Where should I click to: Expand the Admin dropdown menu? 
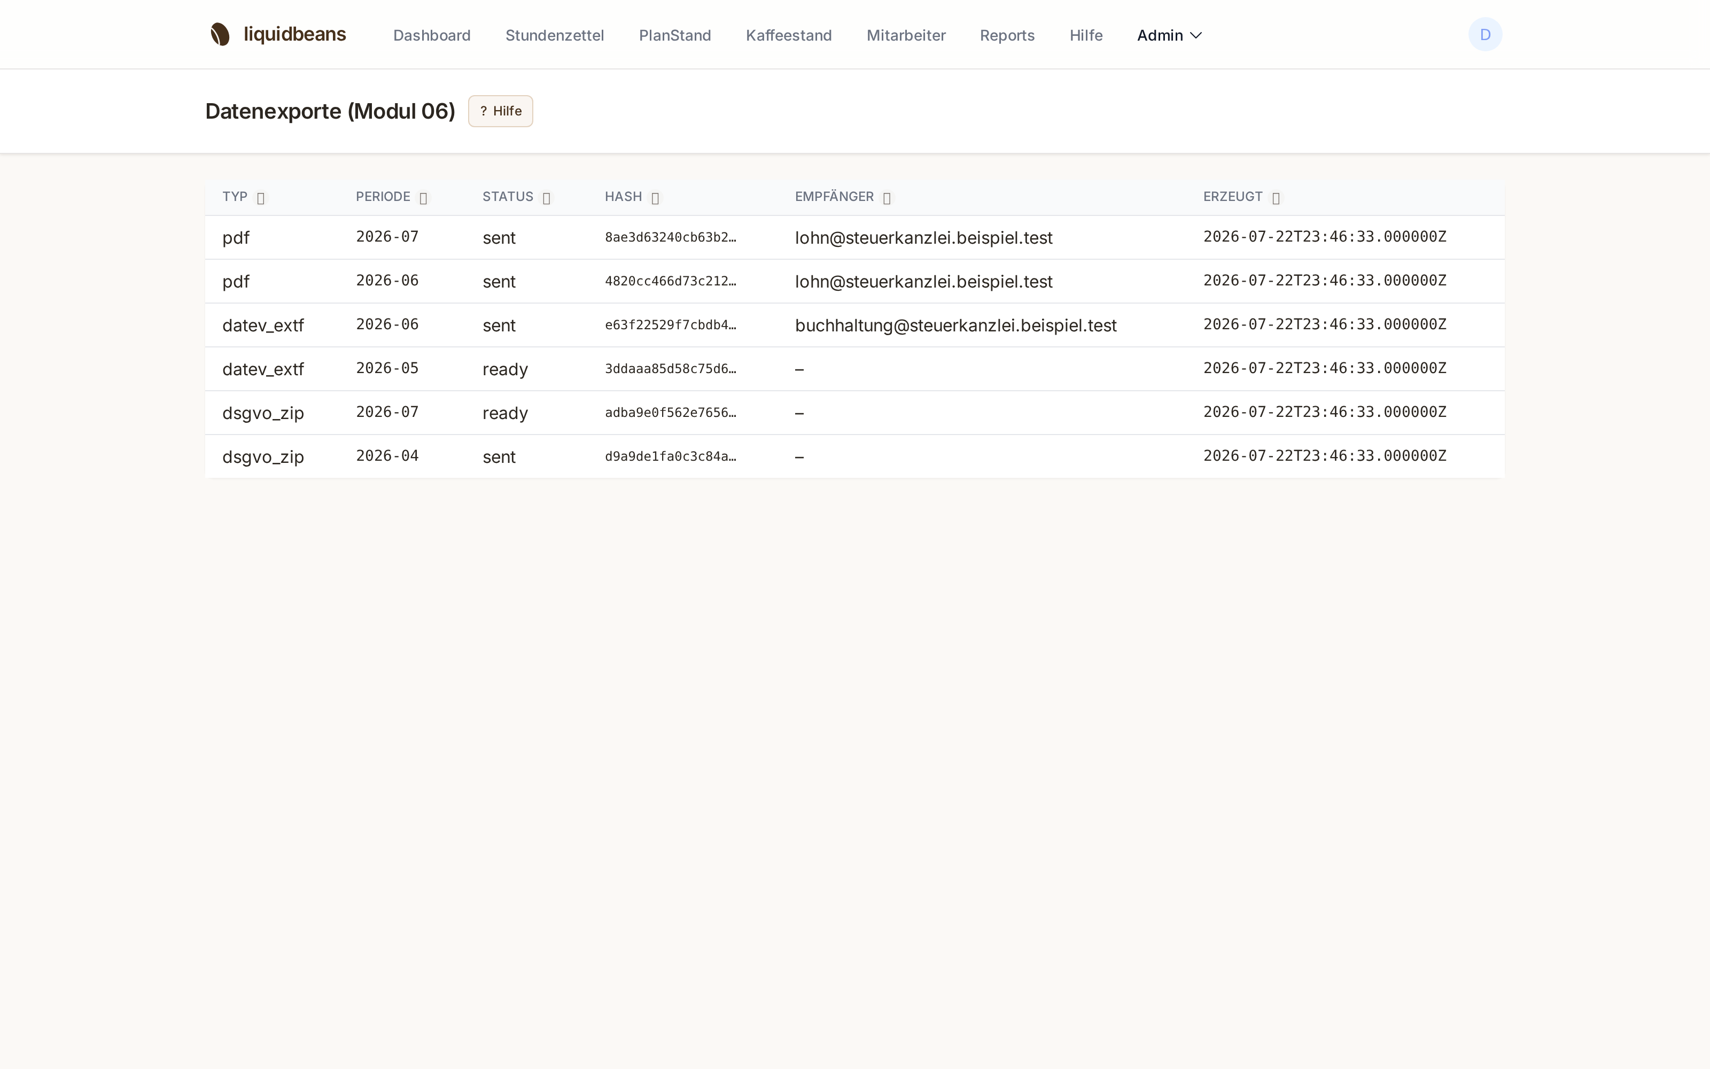[1169, 35]
